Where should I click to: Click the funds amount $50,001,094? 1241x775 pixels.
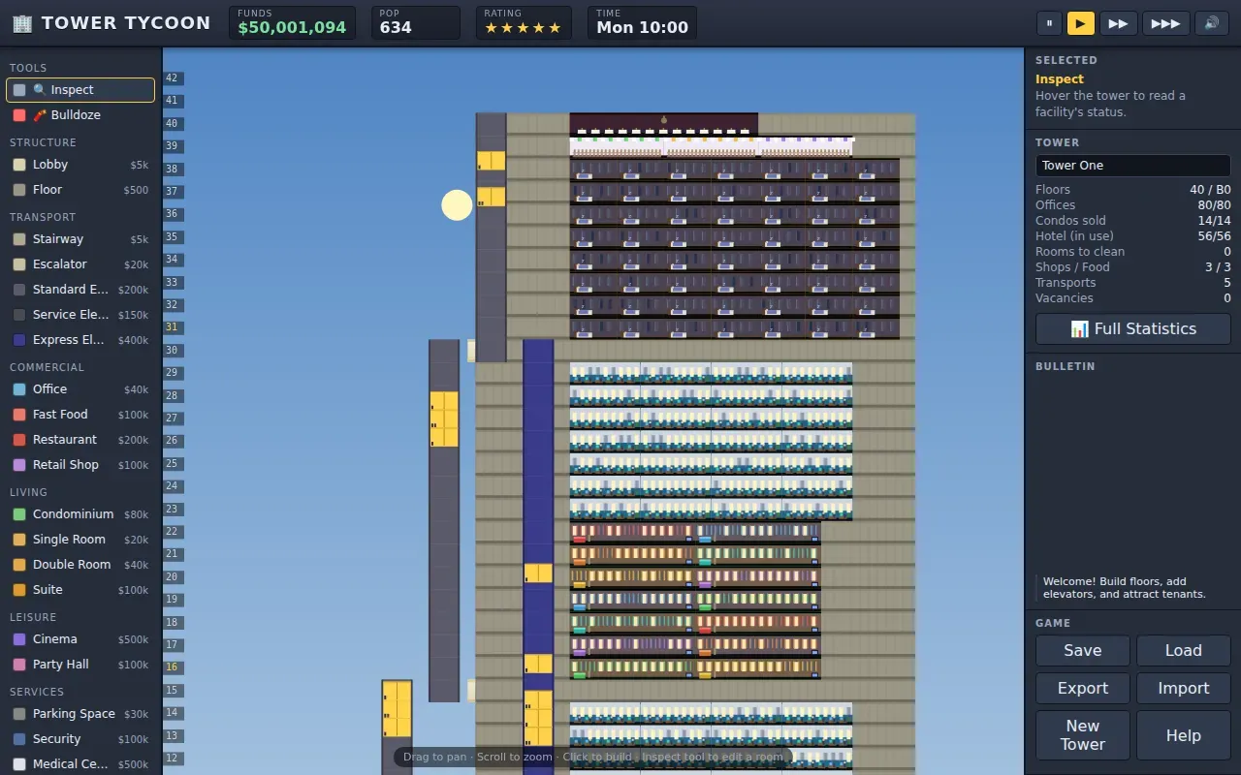pos(292,28)
